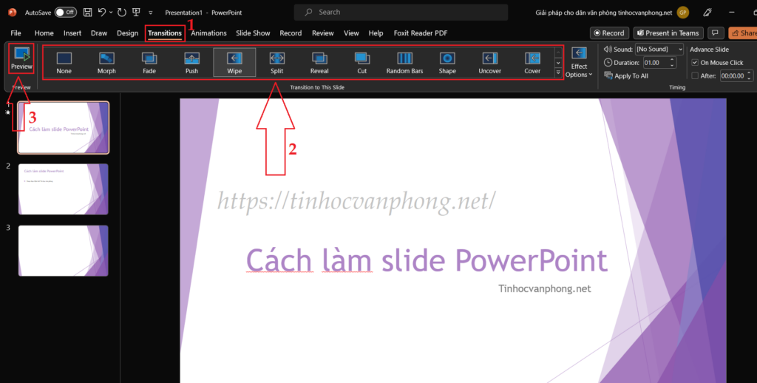
Task: Click the Search box
Action: pyautogui.click(x=401, y=13)
